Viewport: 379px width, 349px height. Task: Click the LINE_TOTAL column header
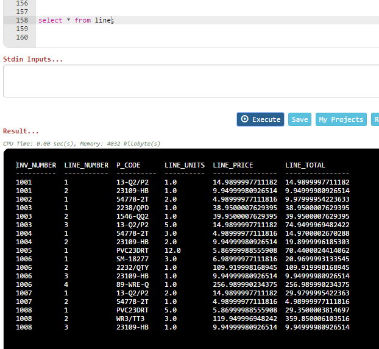click(x=305, y=165)
